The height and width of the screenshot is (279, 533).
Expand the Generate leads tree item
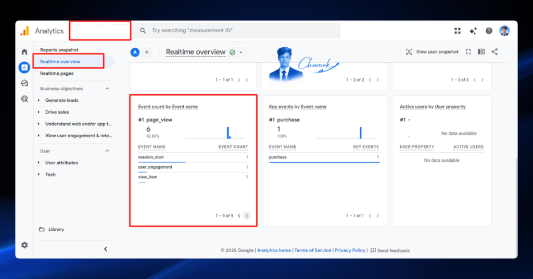39,100
